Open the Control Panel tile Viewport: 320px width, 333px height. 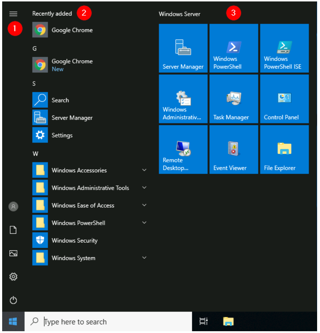[284, 99]
